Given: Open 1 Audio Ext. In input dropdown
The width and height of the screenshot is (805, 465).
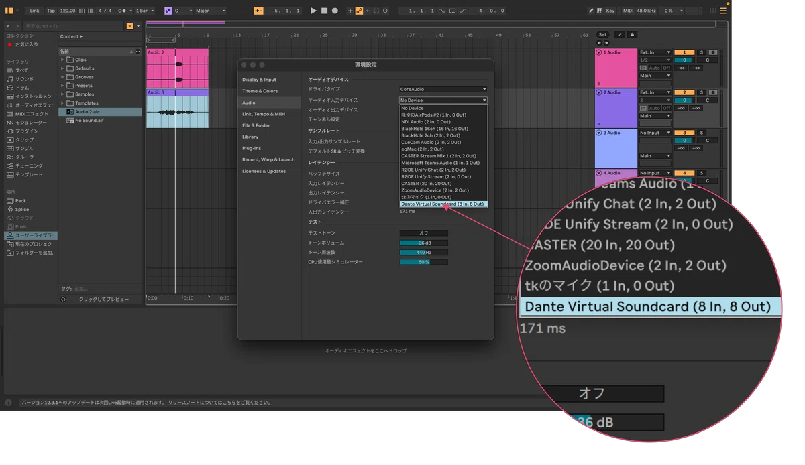Looking at the screenshot, I should coord(655,52).
